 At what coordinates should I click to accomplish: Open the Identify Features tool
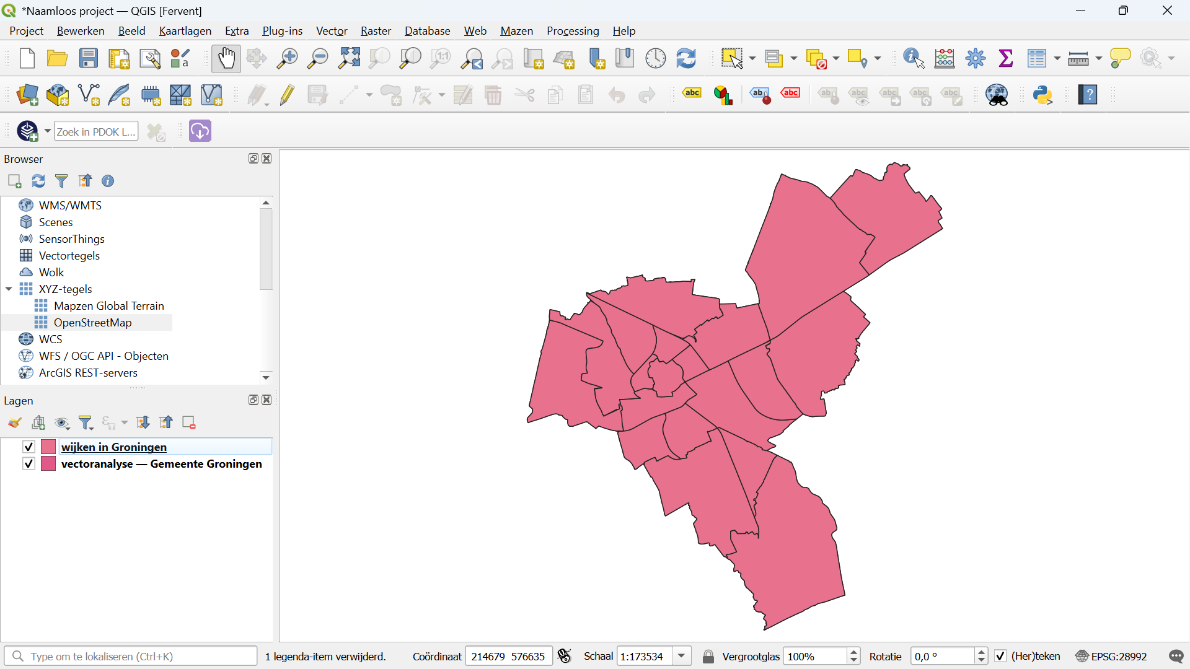pos(914,59)
